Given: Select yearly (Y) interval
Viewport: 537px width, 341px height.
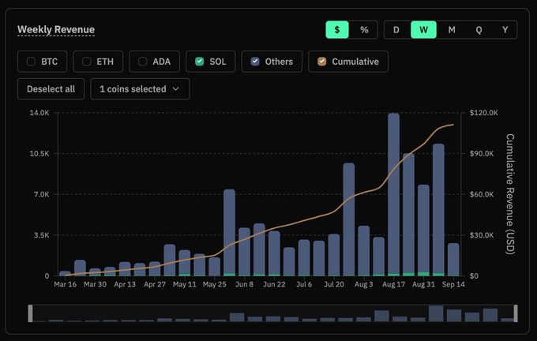Looking at the screenshot, I should pyautogui.click(x=505, y=30).
